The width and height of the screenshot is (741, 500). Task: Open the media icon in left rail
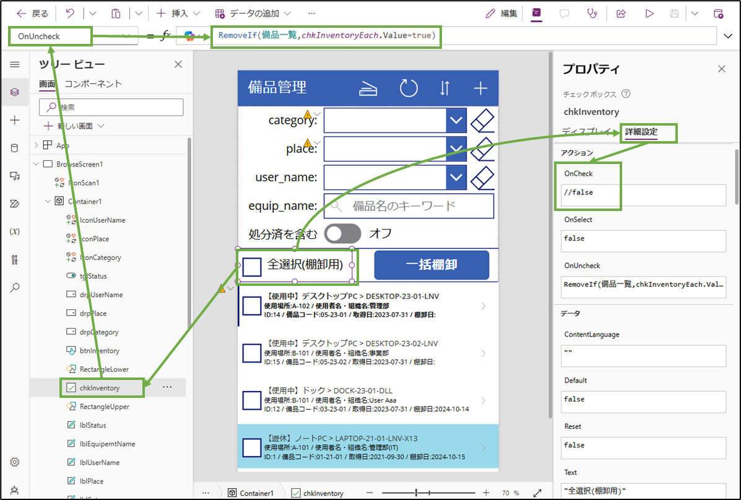point(15,176)
